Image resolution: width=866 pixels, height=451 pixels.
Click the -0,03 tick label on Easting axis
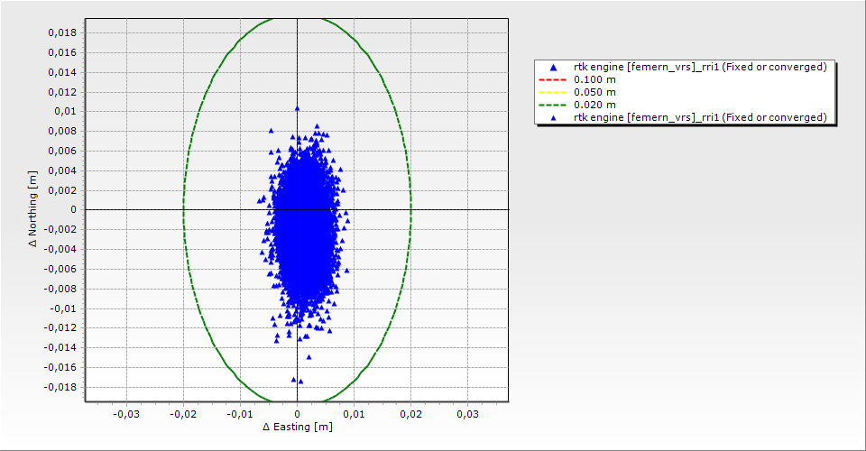click(125, 414)
